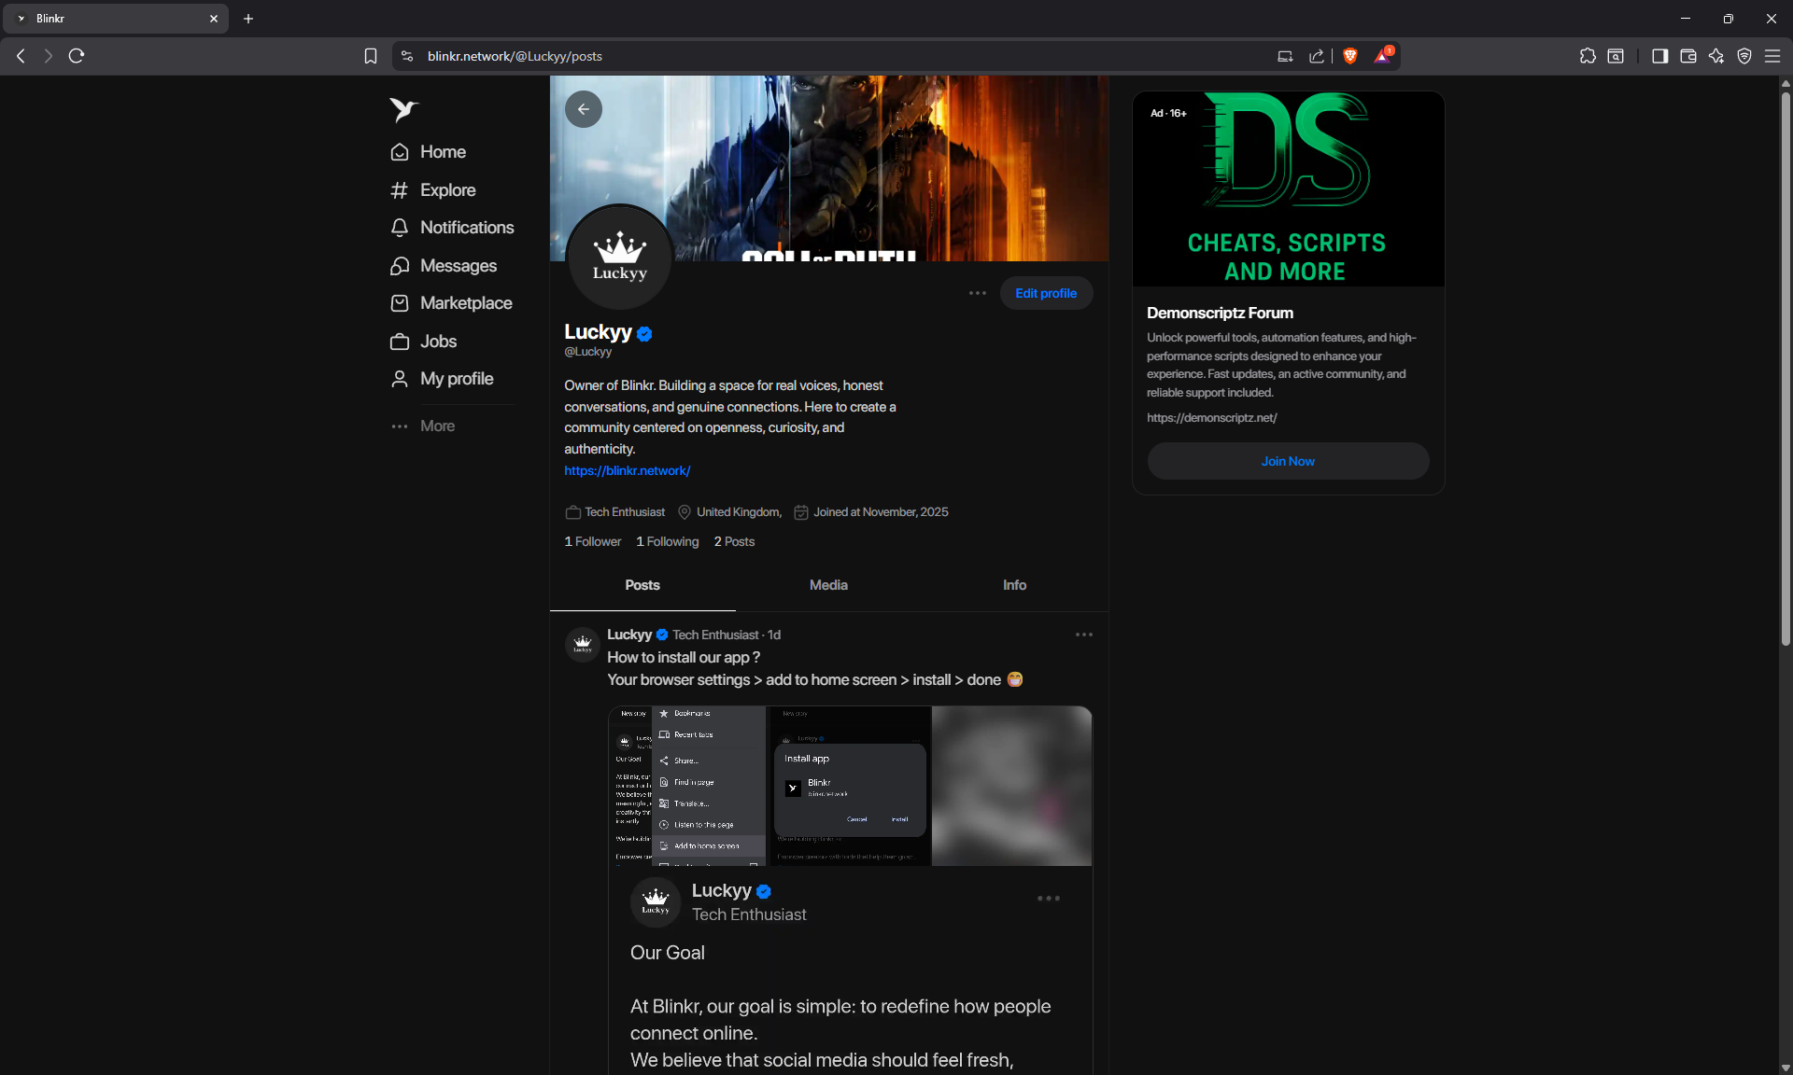Switch to the Info tab
Image resolution: width=1793 pixels, height=1075 pixels.
pos(1014,585)
